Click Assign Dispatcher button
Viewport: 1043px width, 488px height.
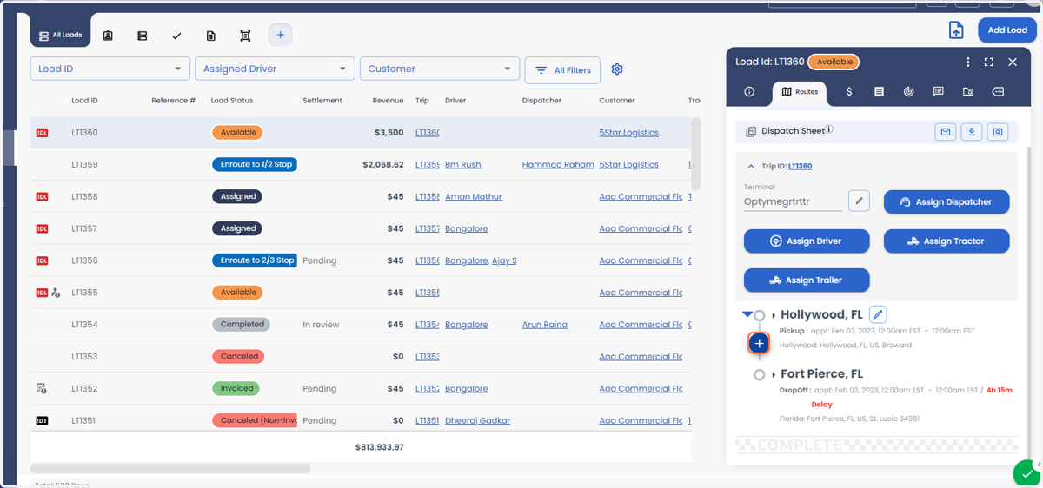947,201
